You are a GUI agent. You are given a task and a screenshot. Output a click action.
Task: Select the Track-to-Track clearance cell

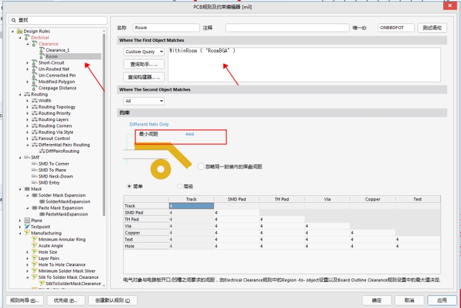tap(191, 206)
